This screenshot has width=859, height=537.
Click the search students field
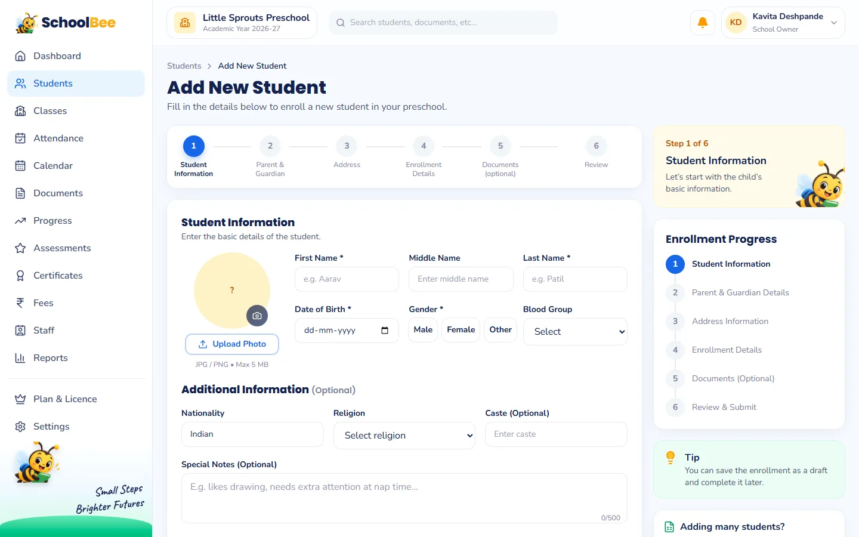(x=443, y=23)
